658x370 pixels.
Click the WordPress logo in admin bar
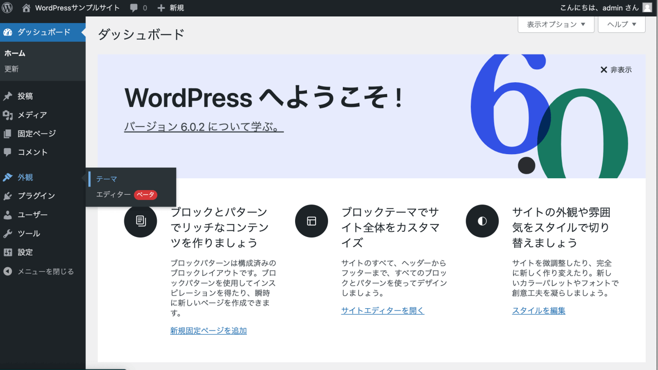pyautogui.click(x=7, y=8)
